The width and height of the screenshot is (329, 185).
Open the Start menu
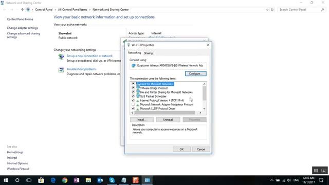coord(6,180)
